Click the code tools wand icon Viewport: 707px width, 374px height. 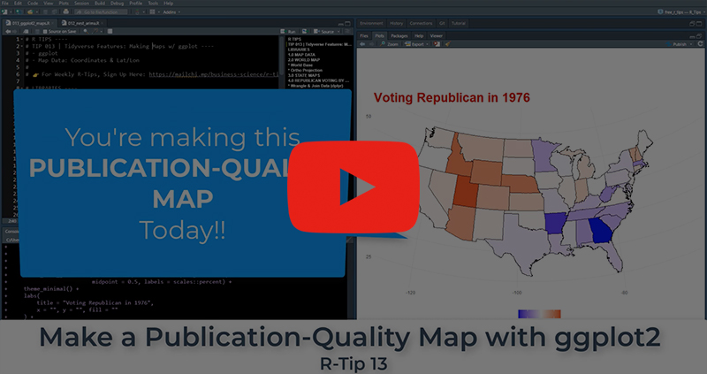[95, 32]
